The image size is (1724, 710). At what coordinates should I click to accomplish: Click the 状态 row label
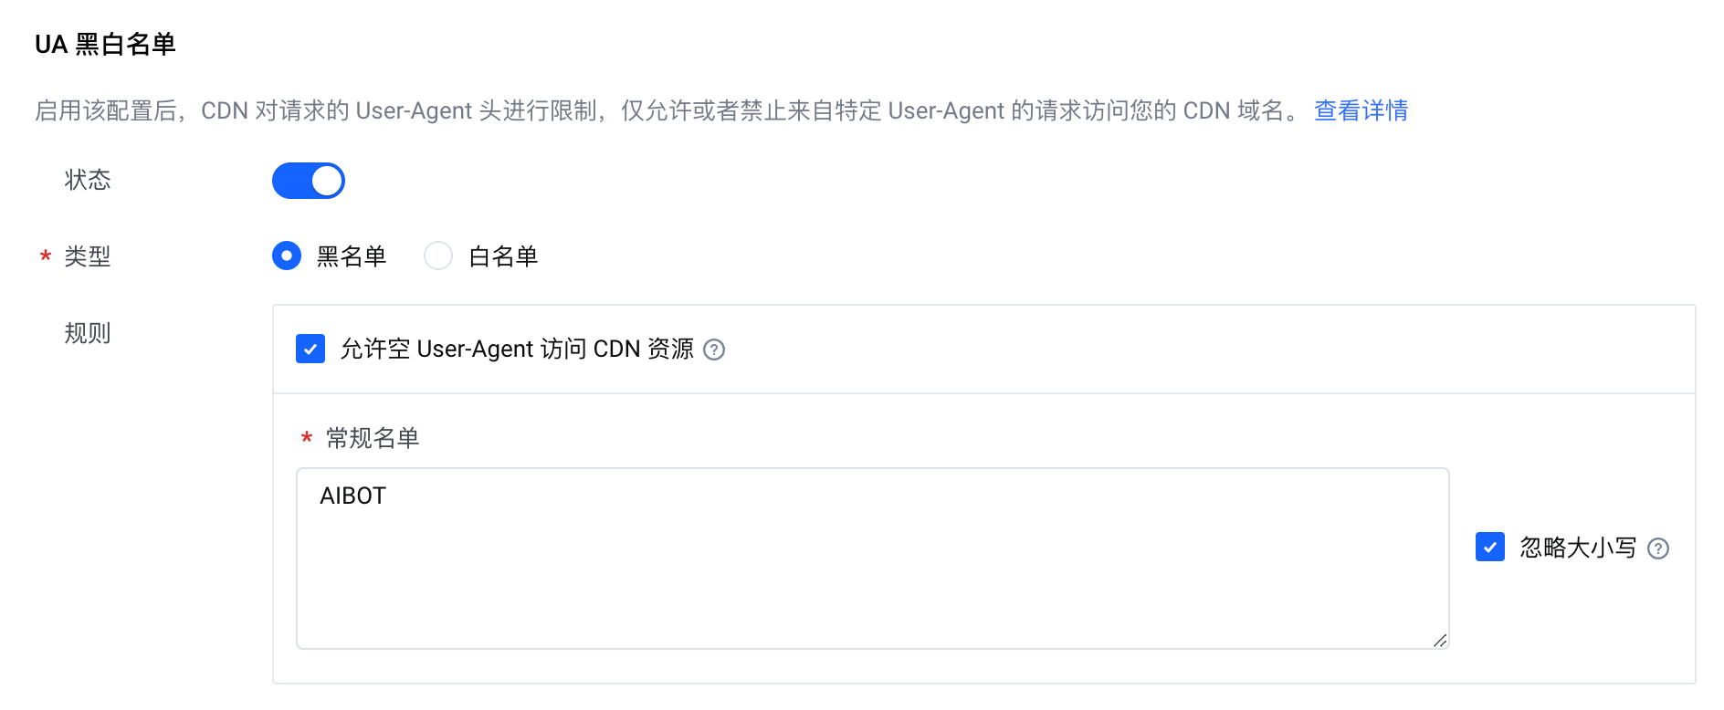point(88,180)
